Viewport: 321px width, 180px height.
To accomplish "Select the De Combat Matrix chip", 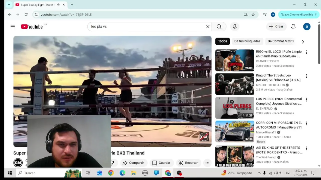I will (281, 41).
